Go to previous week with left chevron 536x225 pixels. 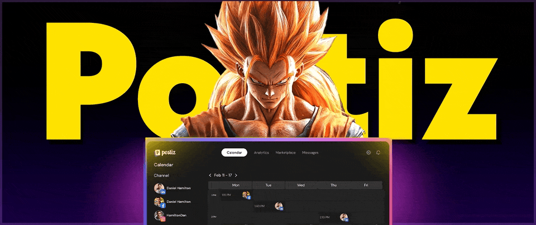pos(210,175)
